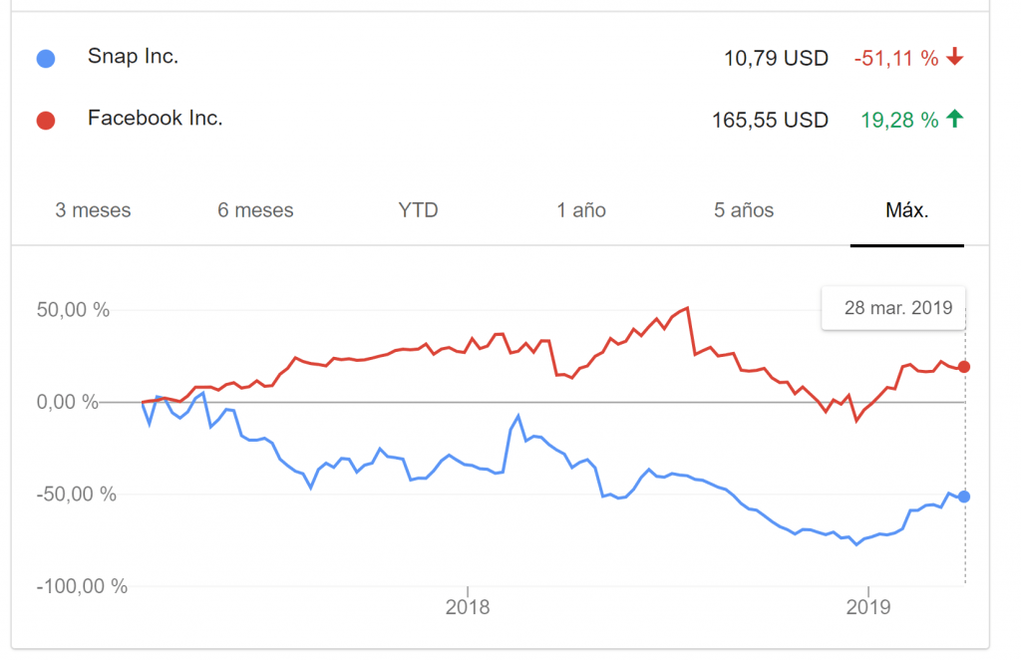Click the 2019 label on the time axis
Viewport: 1021px width, 660px height.
[868, 607]
